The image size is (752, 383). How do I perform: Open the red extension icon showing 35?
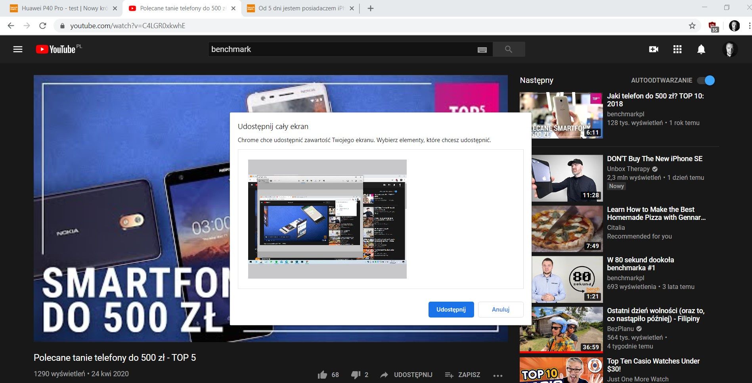click(x=713, y=26)
